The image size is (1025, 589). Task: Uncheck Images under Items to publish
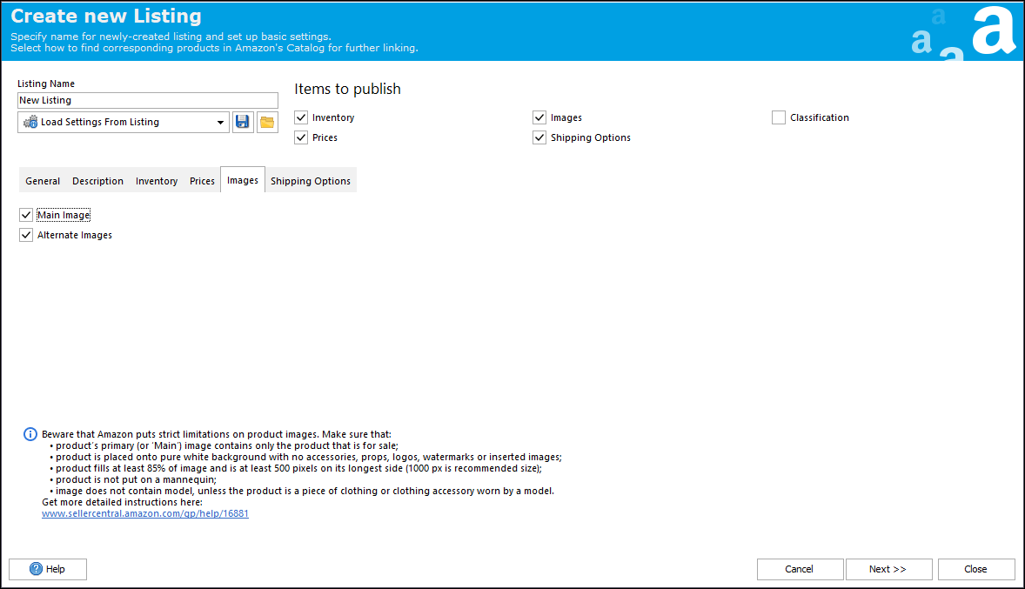539,117
